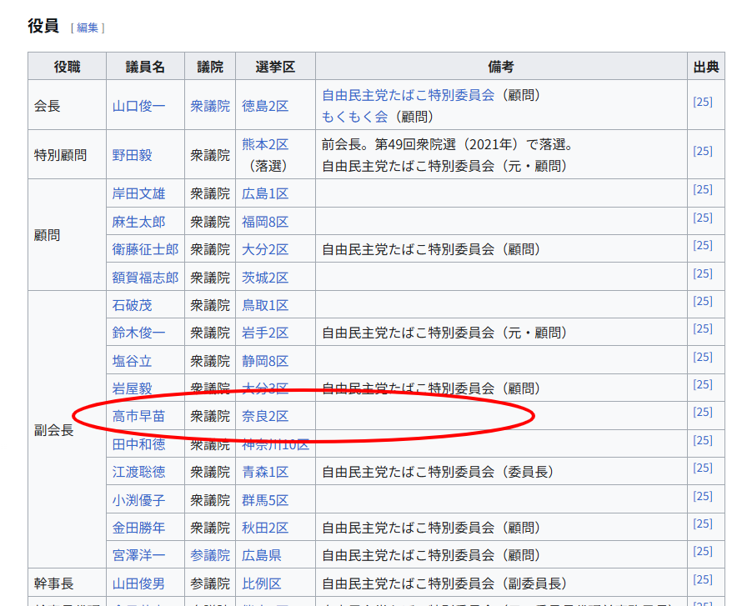
Task: Open the 麻生太郎 article link
Action: pyautogui.click(x=138, y=222)
